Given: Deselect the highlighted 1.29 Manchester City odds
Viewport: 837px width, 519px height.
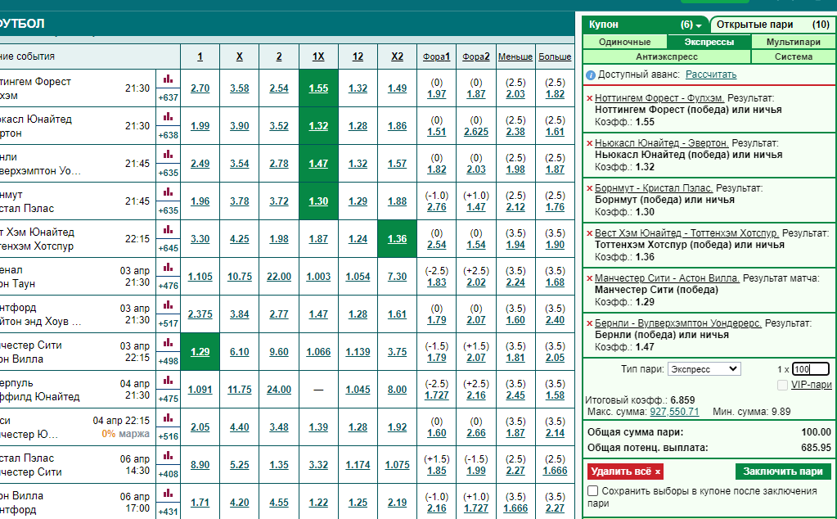Looking at the screenshot, I should point(200,352).
